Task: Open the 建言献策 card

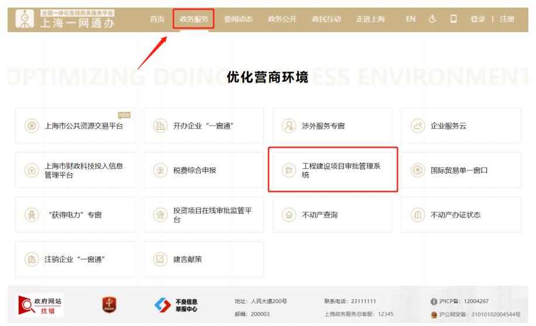Action: [204, 259]
